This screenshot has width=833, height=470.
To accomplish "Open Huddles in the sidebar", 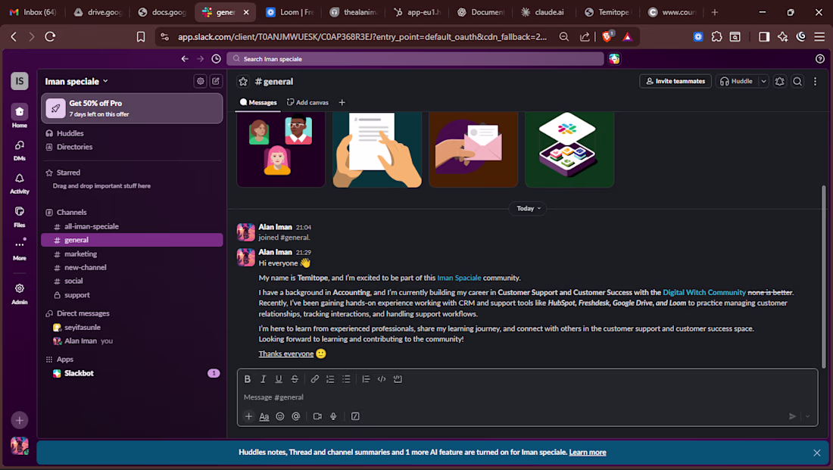I will click(x=132, y=133).
